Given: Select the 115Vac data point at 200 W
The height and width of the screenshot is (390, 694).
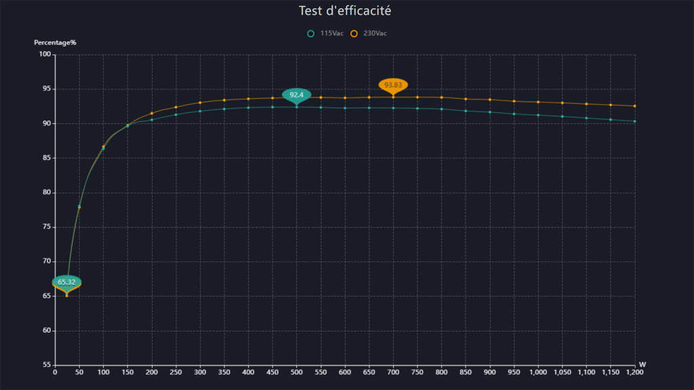Looking at the screenshot, I should (x=152, y=120).
